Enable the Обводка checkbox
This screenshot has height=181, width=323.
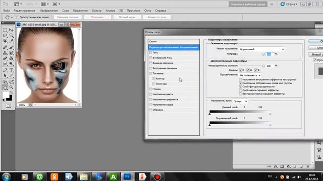(x=151, y=110)
